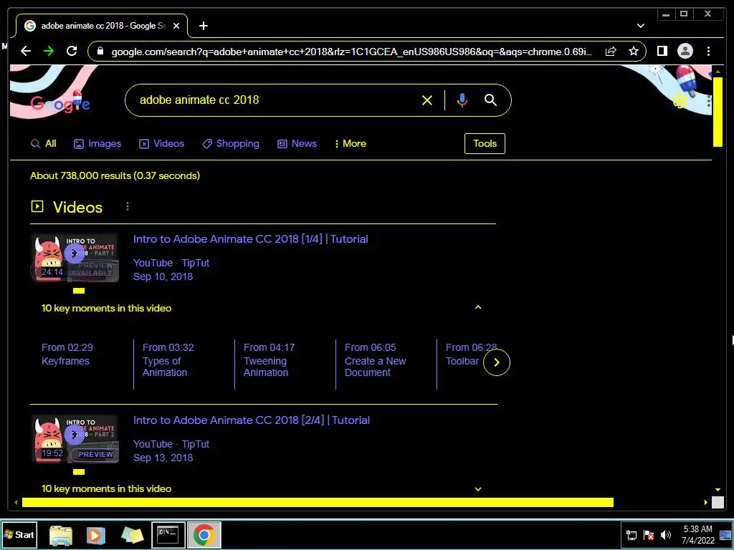Select the All results tab
Screen dimensions: 734x550
pos(44,143)
